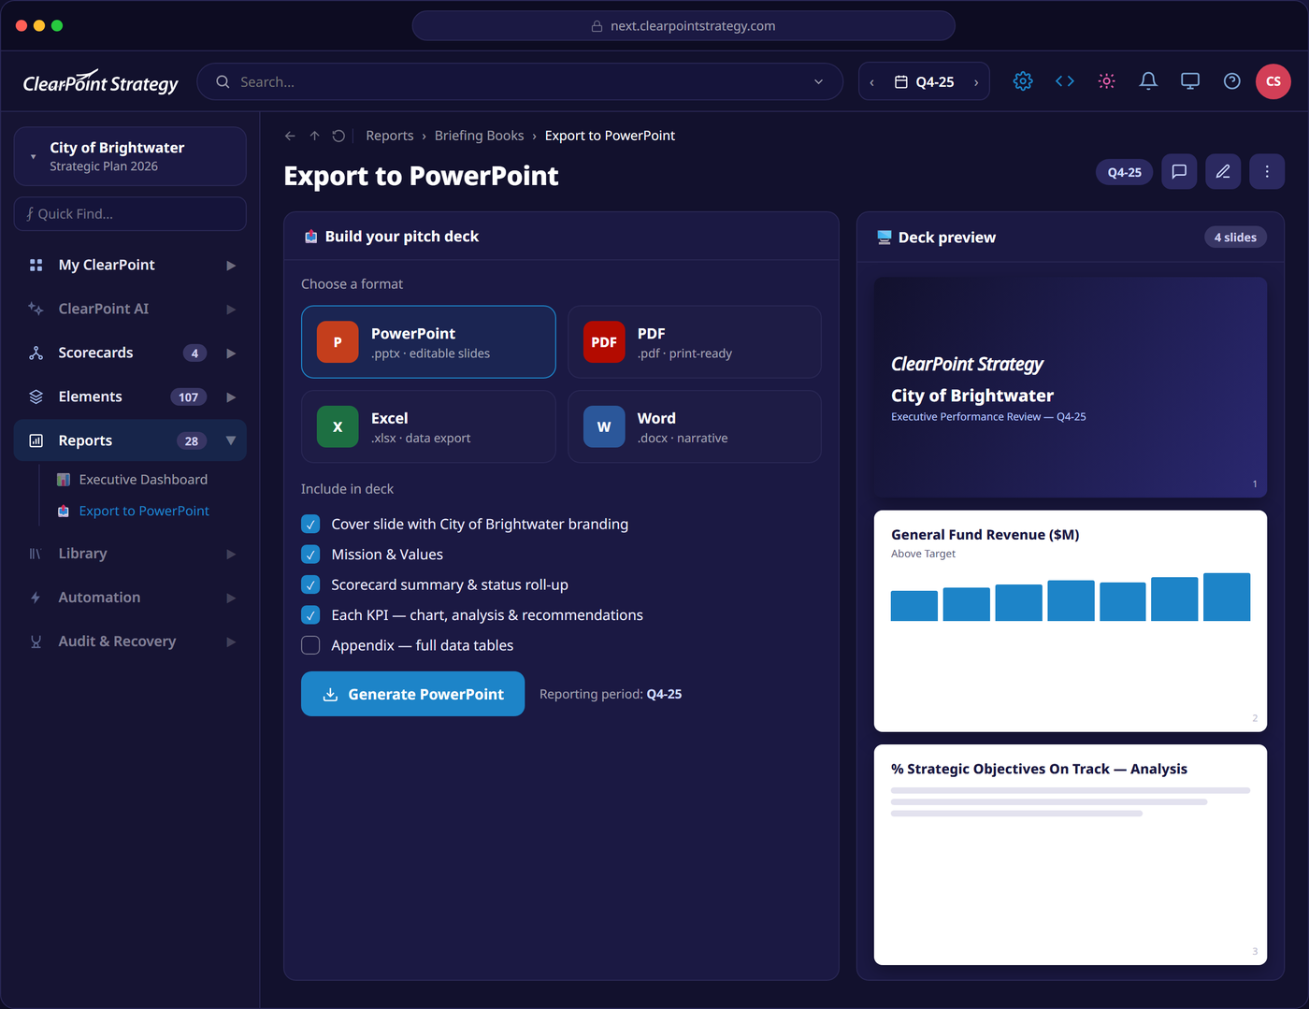Uncheck Mission & Values checkbox
The width and height of the screenshot is (1309, 1009).
[x=310, y=555]
